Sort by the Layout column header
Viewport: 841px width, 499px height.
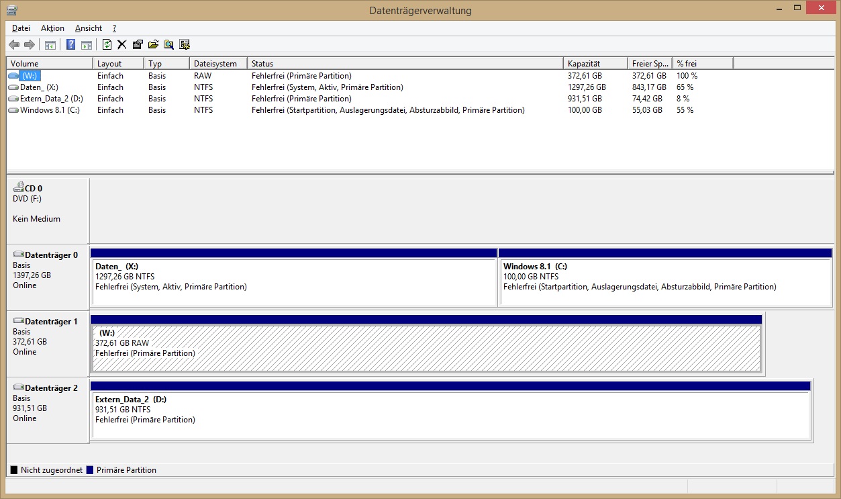click(118, 63)
